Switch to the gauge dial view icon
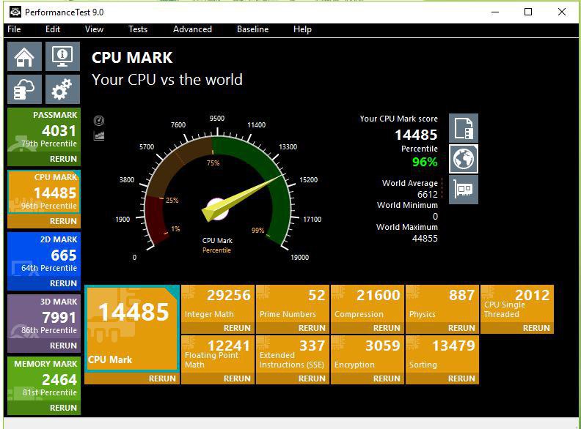Screen dimensions: 581x429 pos(99,121)
